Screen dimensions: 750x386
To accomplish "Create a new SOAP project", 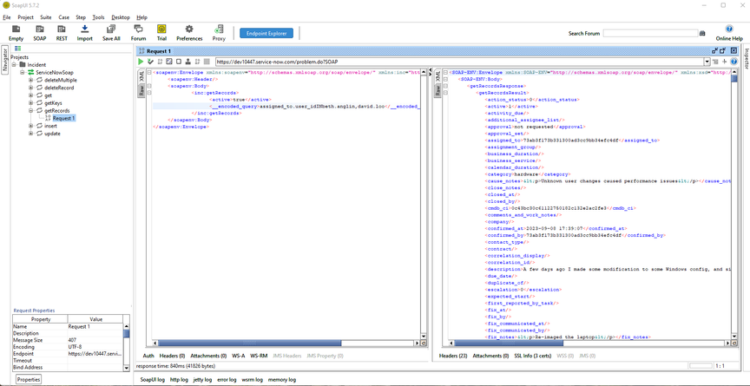I will point(40,32).
